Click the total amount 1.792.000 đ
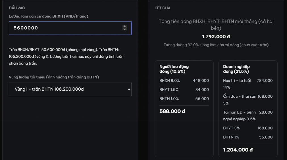 click(x=216, y=37)
